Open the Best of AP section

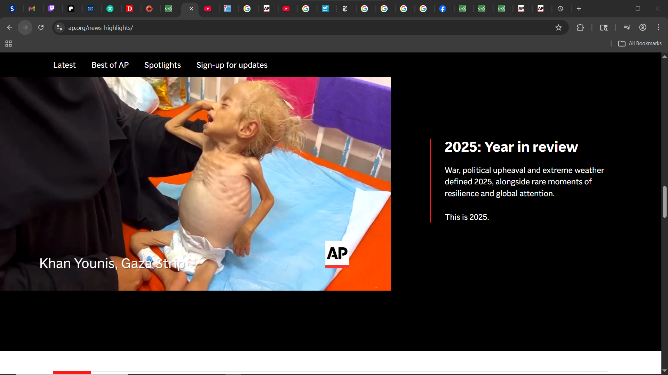(x=110, y=65)
